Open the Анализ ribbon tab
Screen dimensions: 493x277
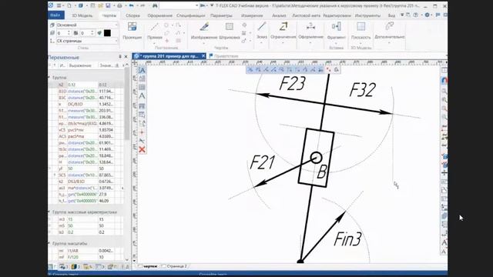click(279, 15)
